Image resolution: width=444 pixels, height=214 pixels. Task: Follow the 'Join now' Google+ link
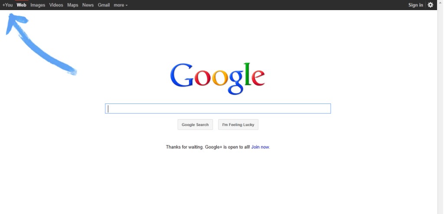coord(260,147)
